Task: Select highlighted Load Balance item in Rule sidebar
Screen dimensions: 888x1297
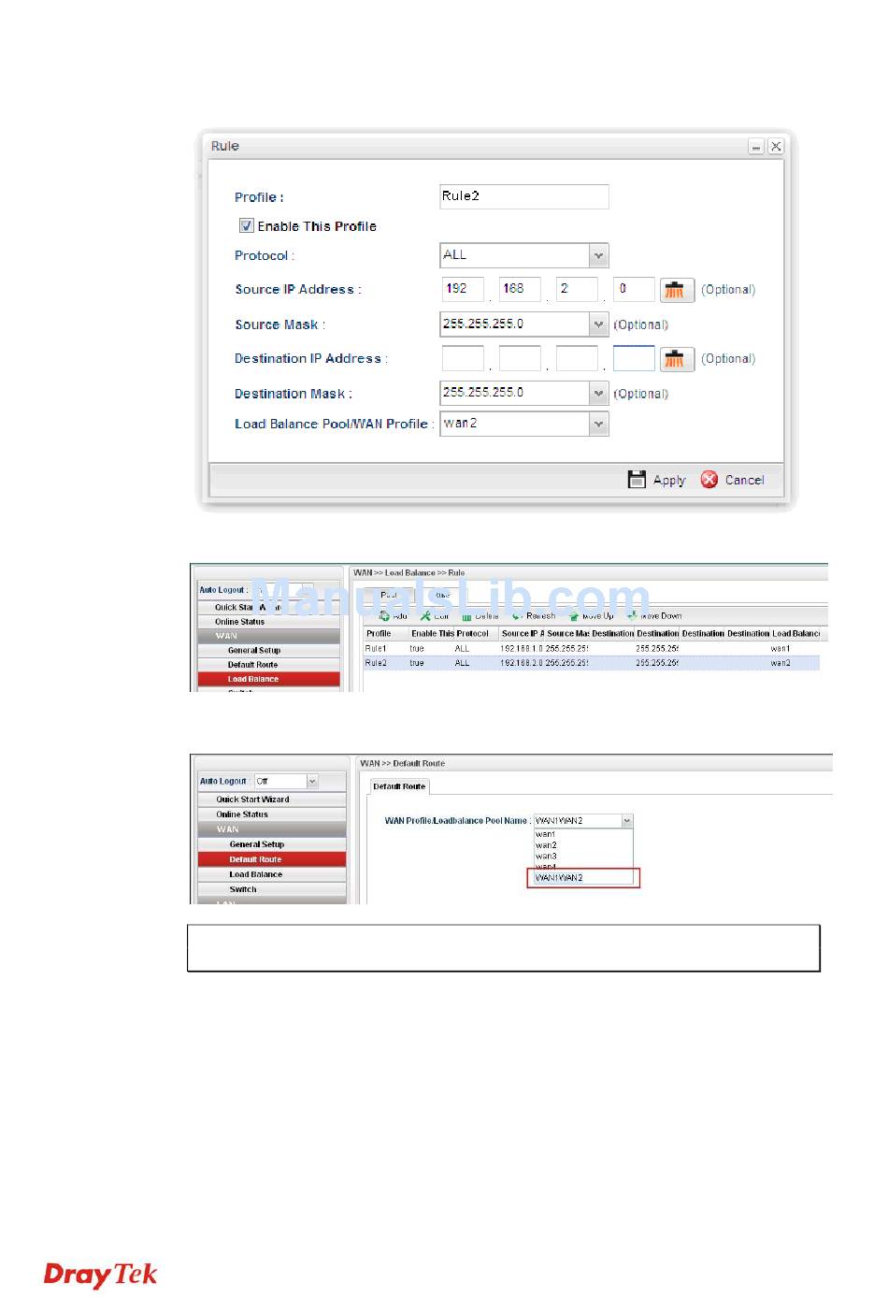Action: [269, 679]
